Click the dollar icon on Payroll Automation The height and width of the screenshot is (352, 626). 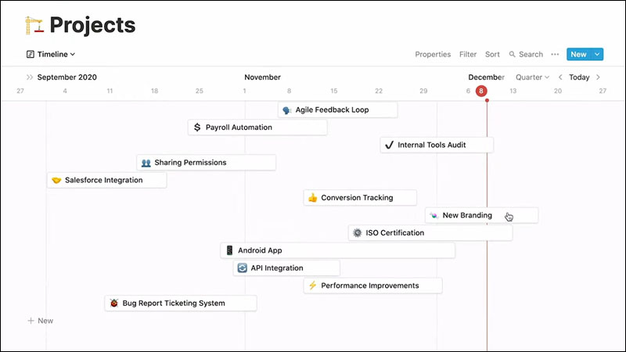197,127
